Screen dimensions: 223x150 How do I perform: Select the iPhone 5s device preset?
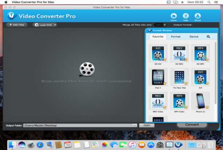point(200,101)
